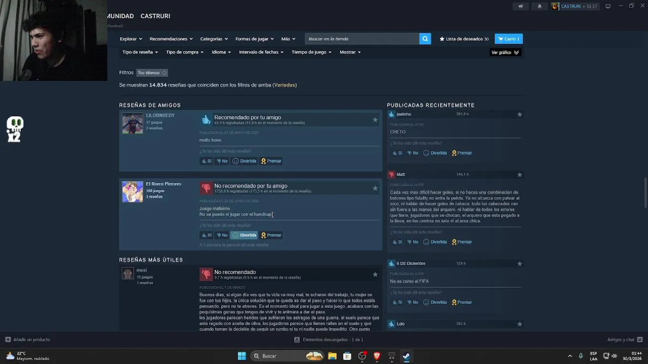
Task: Open the Carro 1 cart button
Action: click(508, 39)
